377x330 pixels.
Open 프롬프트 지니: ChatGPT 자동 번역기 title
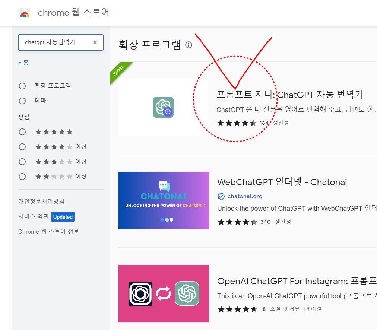pos(289,95)
